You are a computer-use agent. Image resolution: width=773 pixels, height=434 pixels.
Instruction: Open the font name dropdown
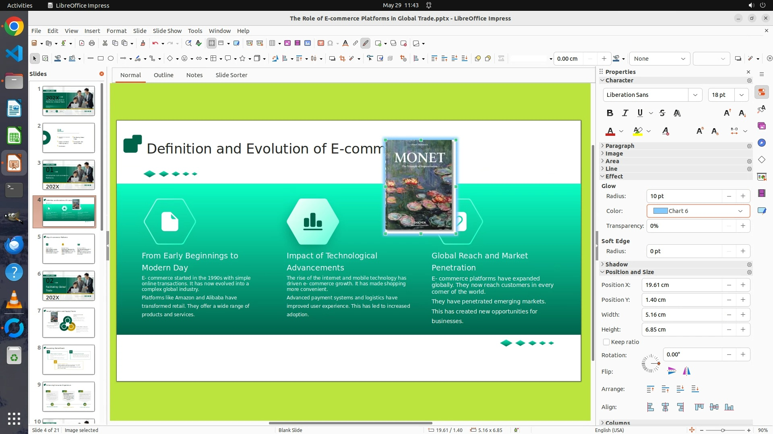pos(695,95)
